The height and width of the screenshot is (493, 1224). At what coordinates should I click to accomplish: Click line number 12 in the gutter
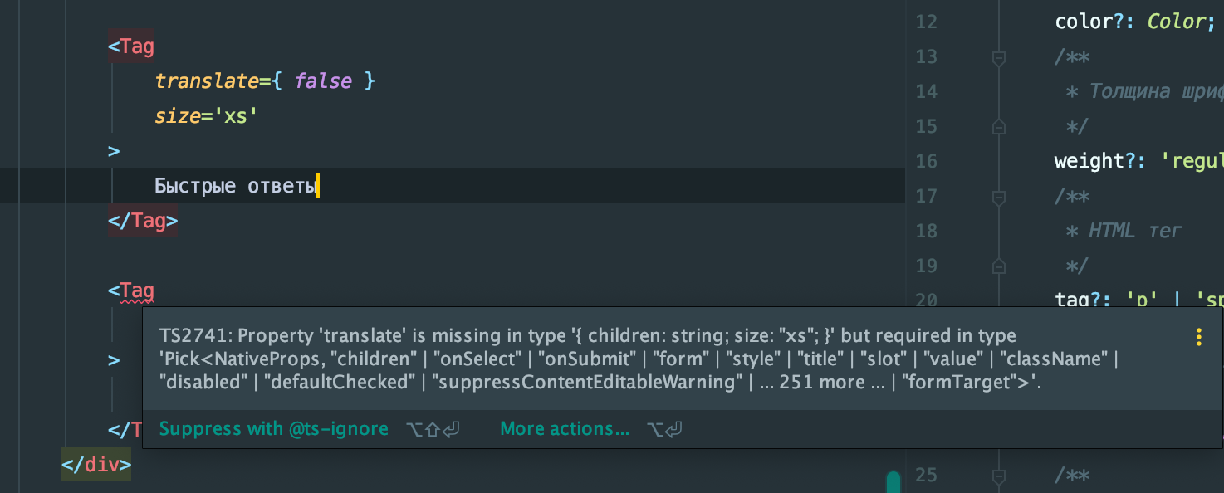pyautogui.click(x=926, y=22)
